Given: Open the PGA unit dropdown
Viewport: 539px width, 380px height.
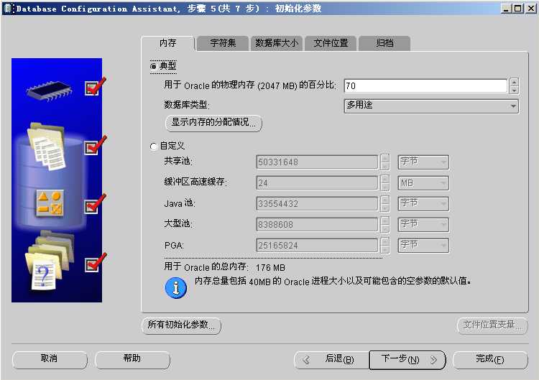Looking at the screenshot, I should pyautogui.click(x=423, y=246).
